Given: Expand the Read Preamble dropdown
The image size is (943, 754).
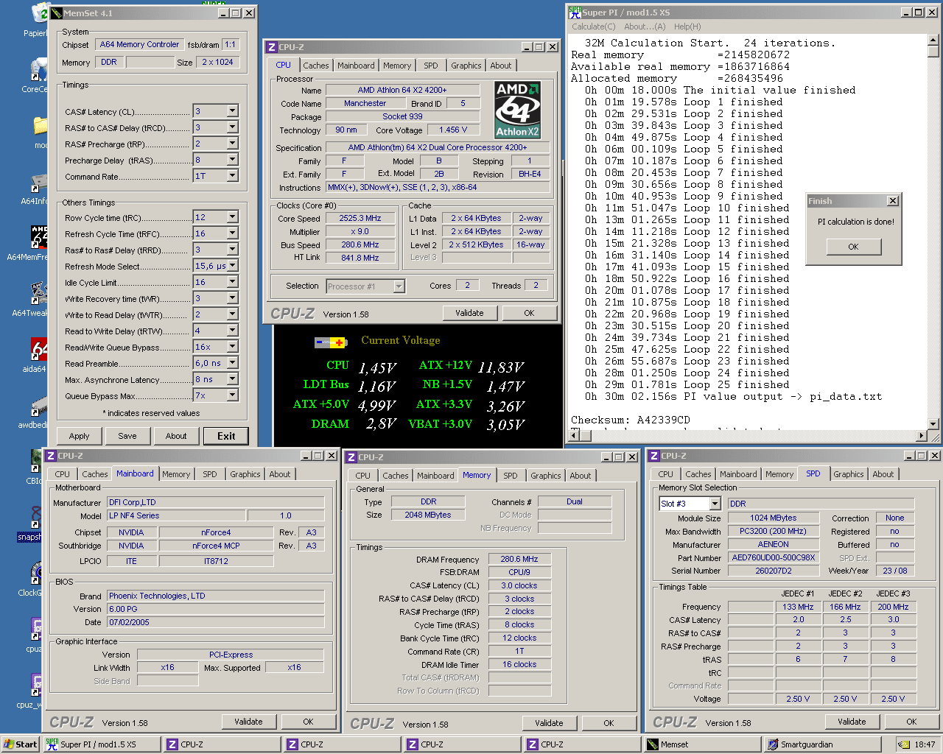Looking at the screenshot, I should [232, 363].
